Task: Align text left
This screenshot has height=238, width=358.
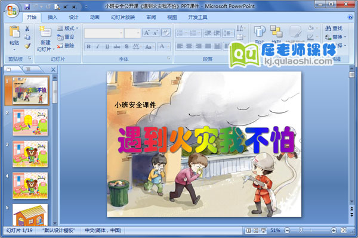Action: (180, 46)
